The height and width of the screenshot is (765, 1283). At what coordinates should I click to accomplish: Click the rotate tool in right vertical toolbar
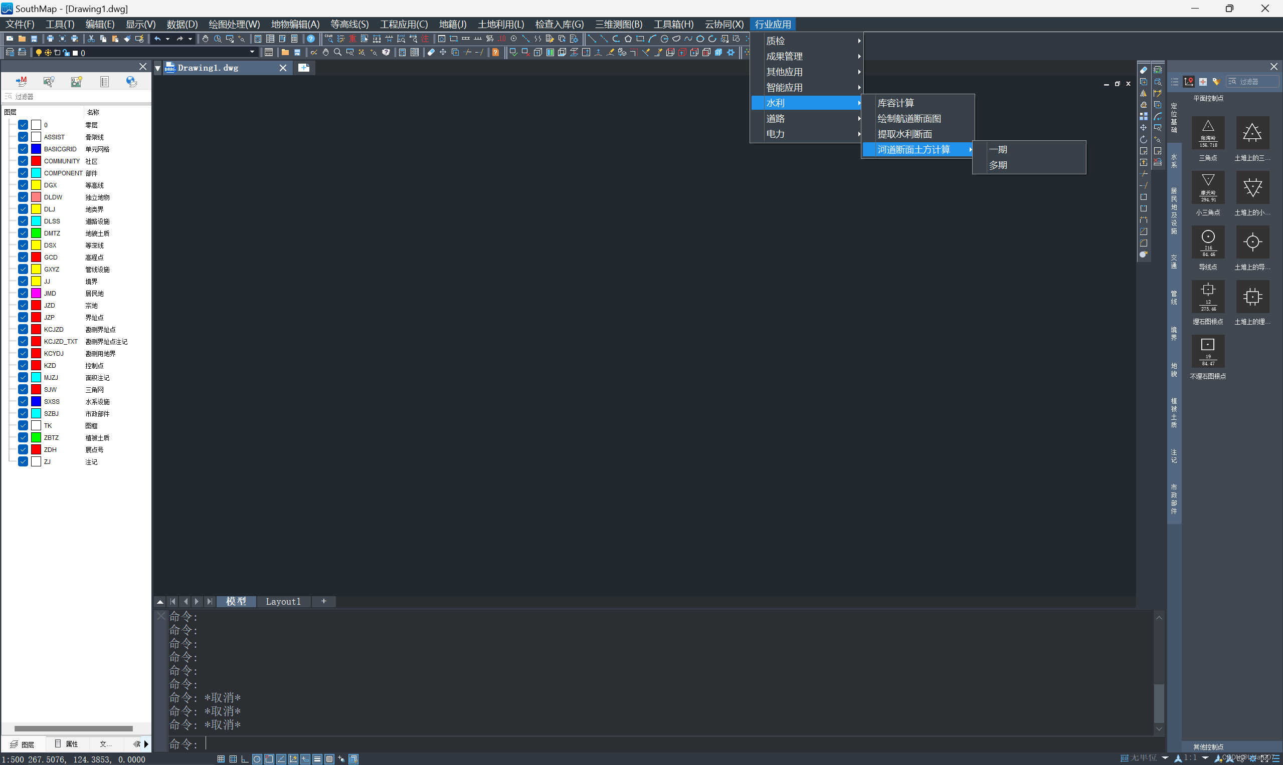pos(1144,140)
